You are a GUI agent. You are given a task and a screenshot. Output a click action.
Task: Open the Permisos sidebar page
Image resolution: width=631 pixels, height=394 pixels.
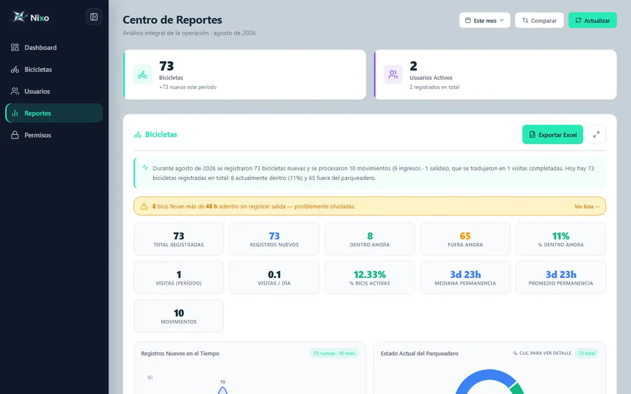54,135
